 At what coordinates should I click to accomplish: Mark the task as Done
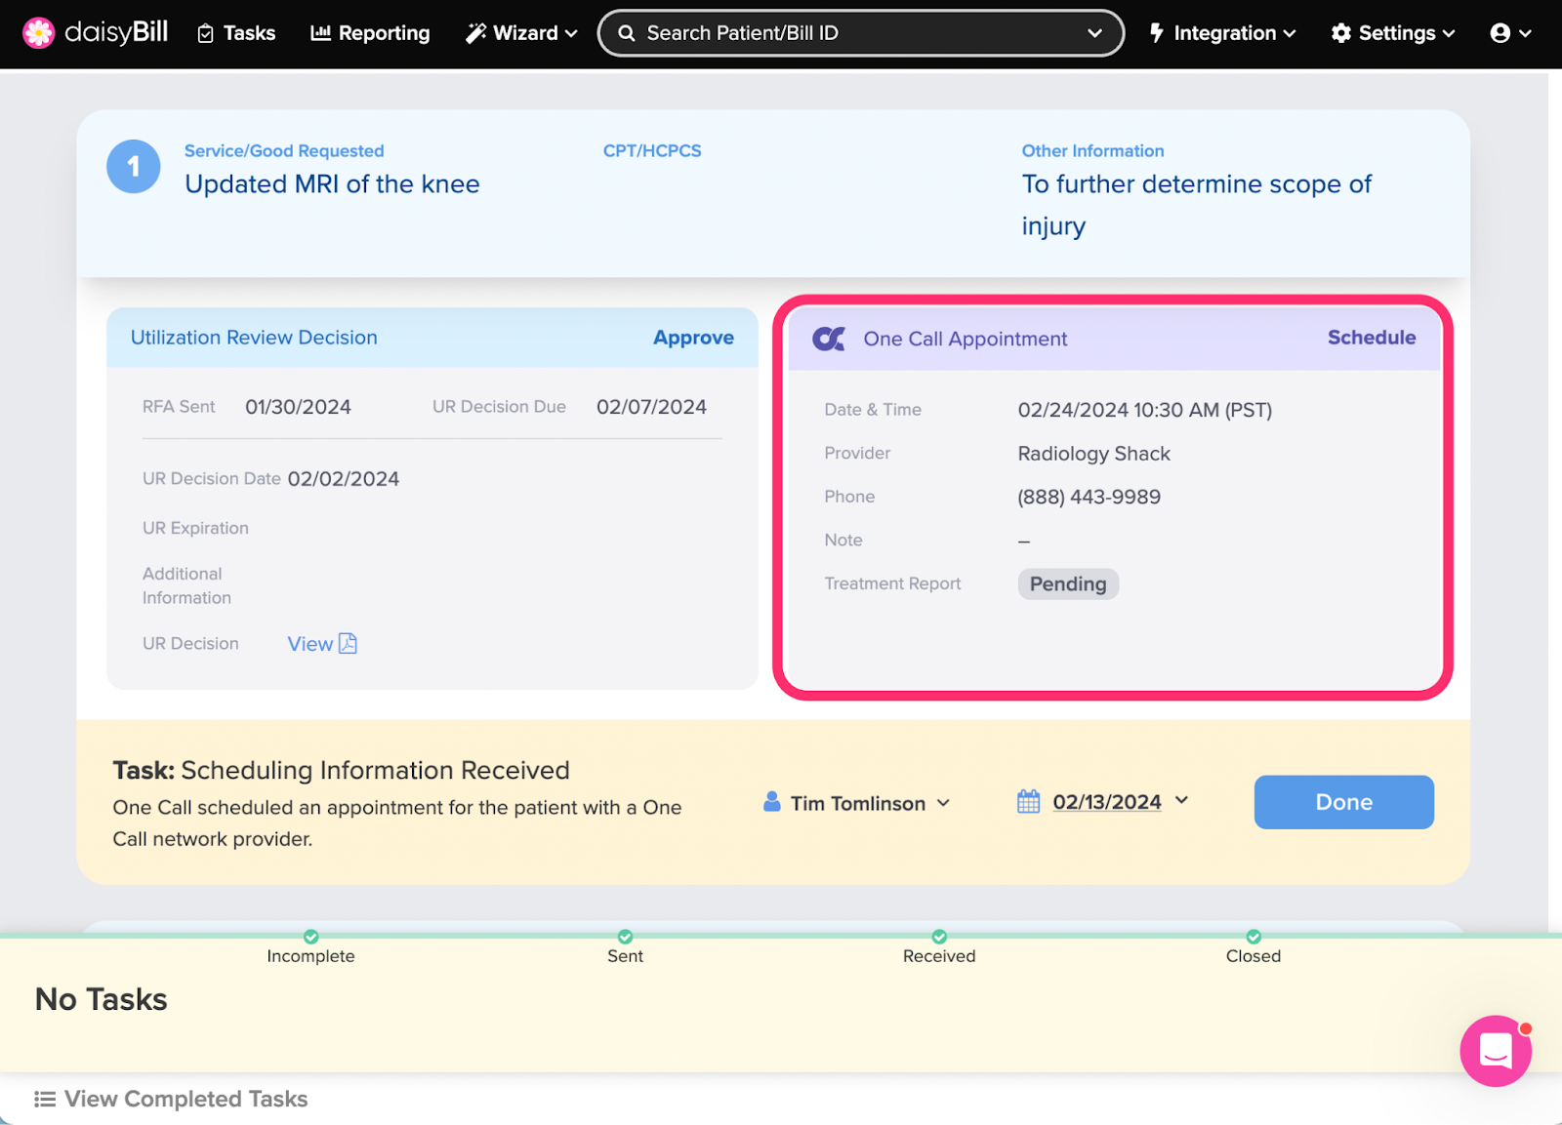pyautogui.click(x=1343, y=802)
